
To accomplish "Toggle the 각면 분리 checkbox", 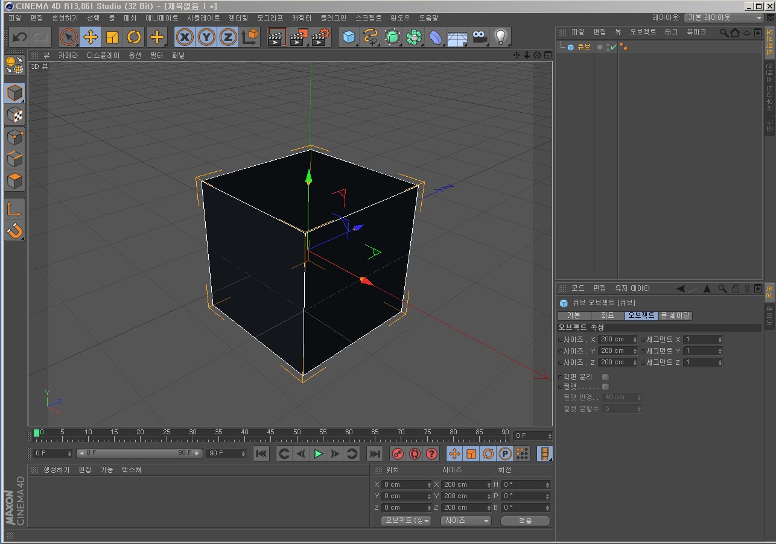I will coord(605,377).
